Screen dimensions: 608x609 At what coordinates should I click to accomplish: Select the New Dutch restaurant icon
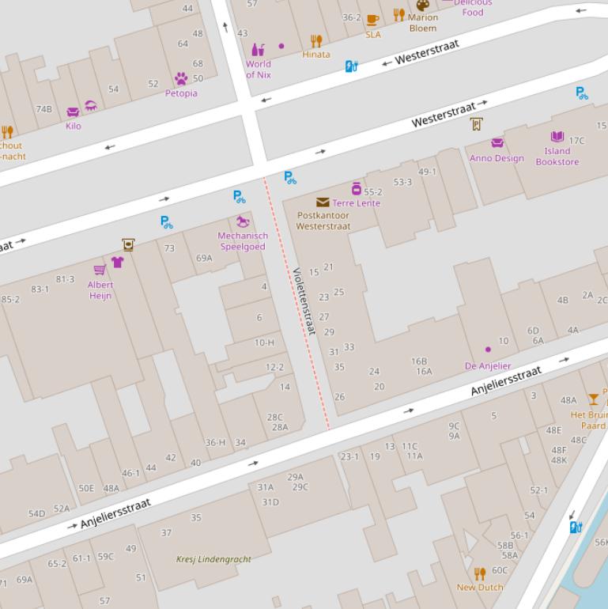pyautogui.click(x=480, y=573)
